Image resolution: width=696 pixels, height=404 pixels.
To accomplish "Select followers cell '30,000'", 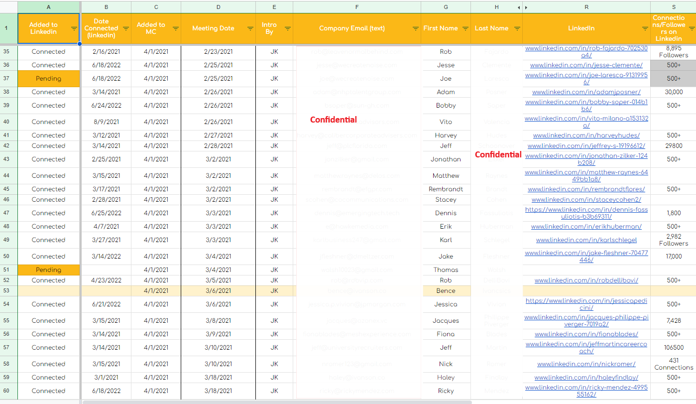I will click(673, 92).
